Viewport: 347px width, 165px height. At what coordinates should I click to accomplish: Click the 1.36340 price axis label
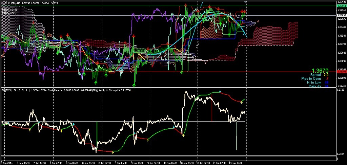pos(342,36)
